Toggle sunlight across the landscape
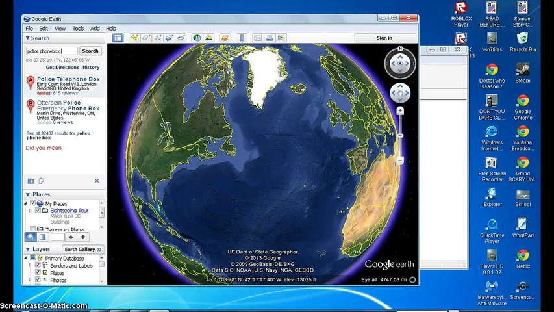Viewport: 554px width, 312px height. pyautogui.click(x=209, y=38)
